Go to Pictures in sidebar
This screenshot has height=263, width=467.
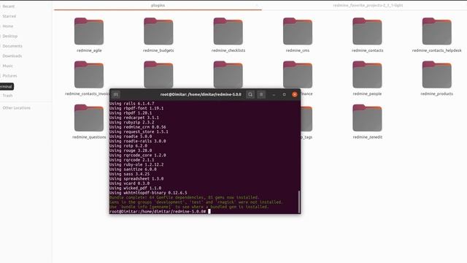click(x=9, y=76)
